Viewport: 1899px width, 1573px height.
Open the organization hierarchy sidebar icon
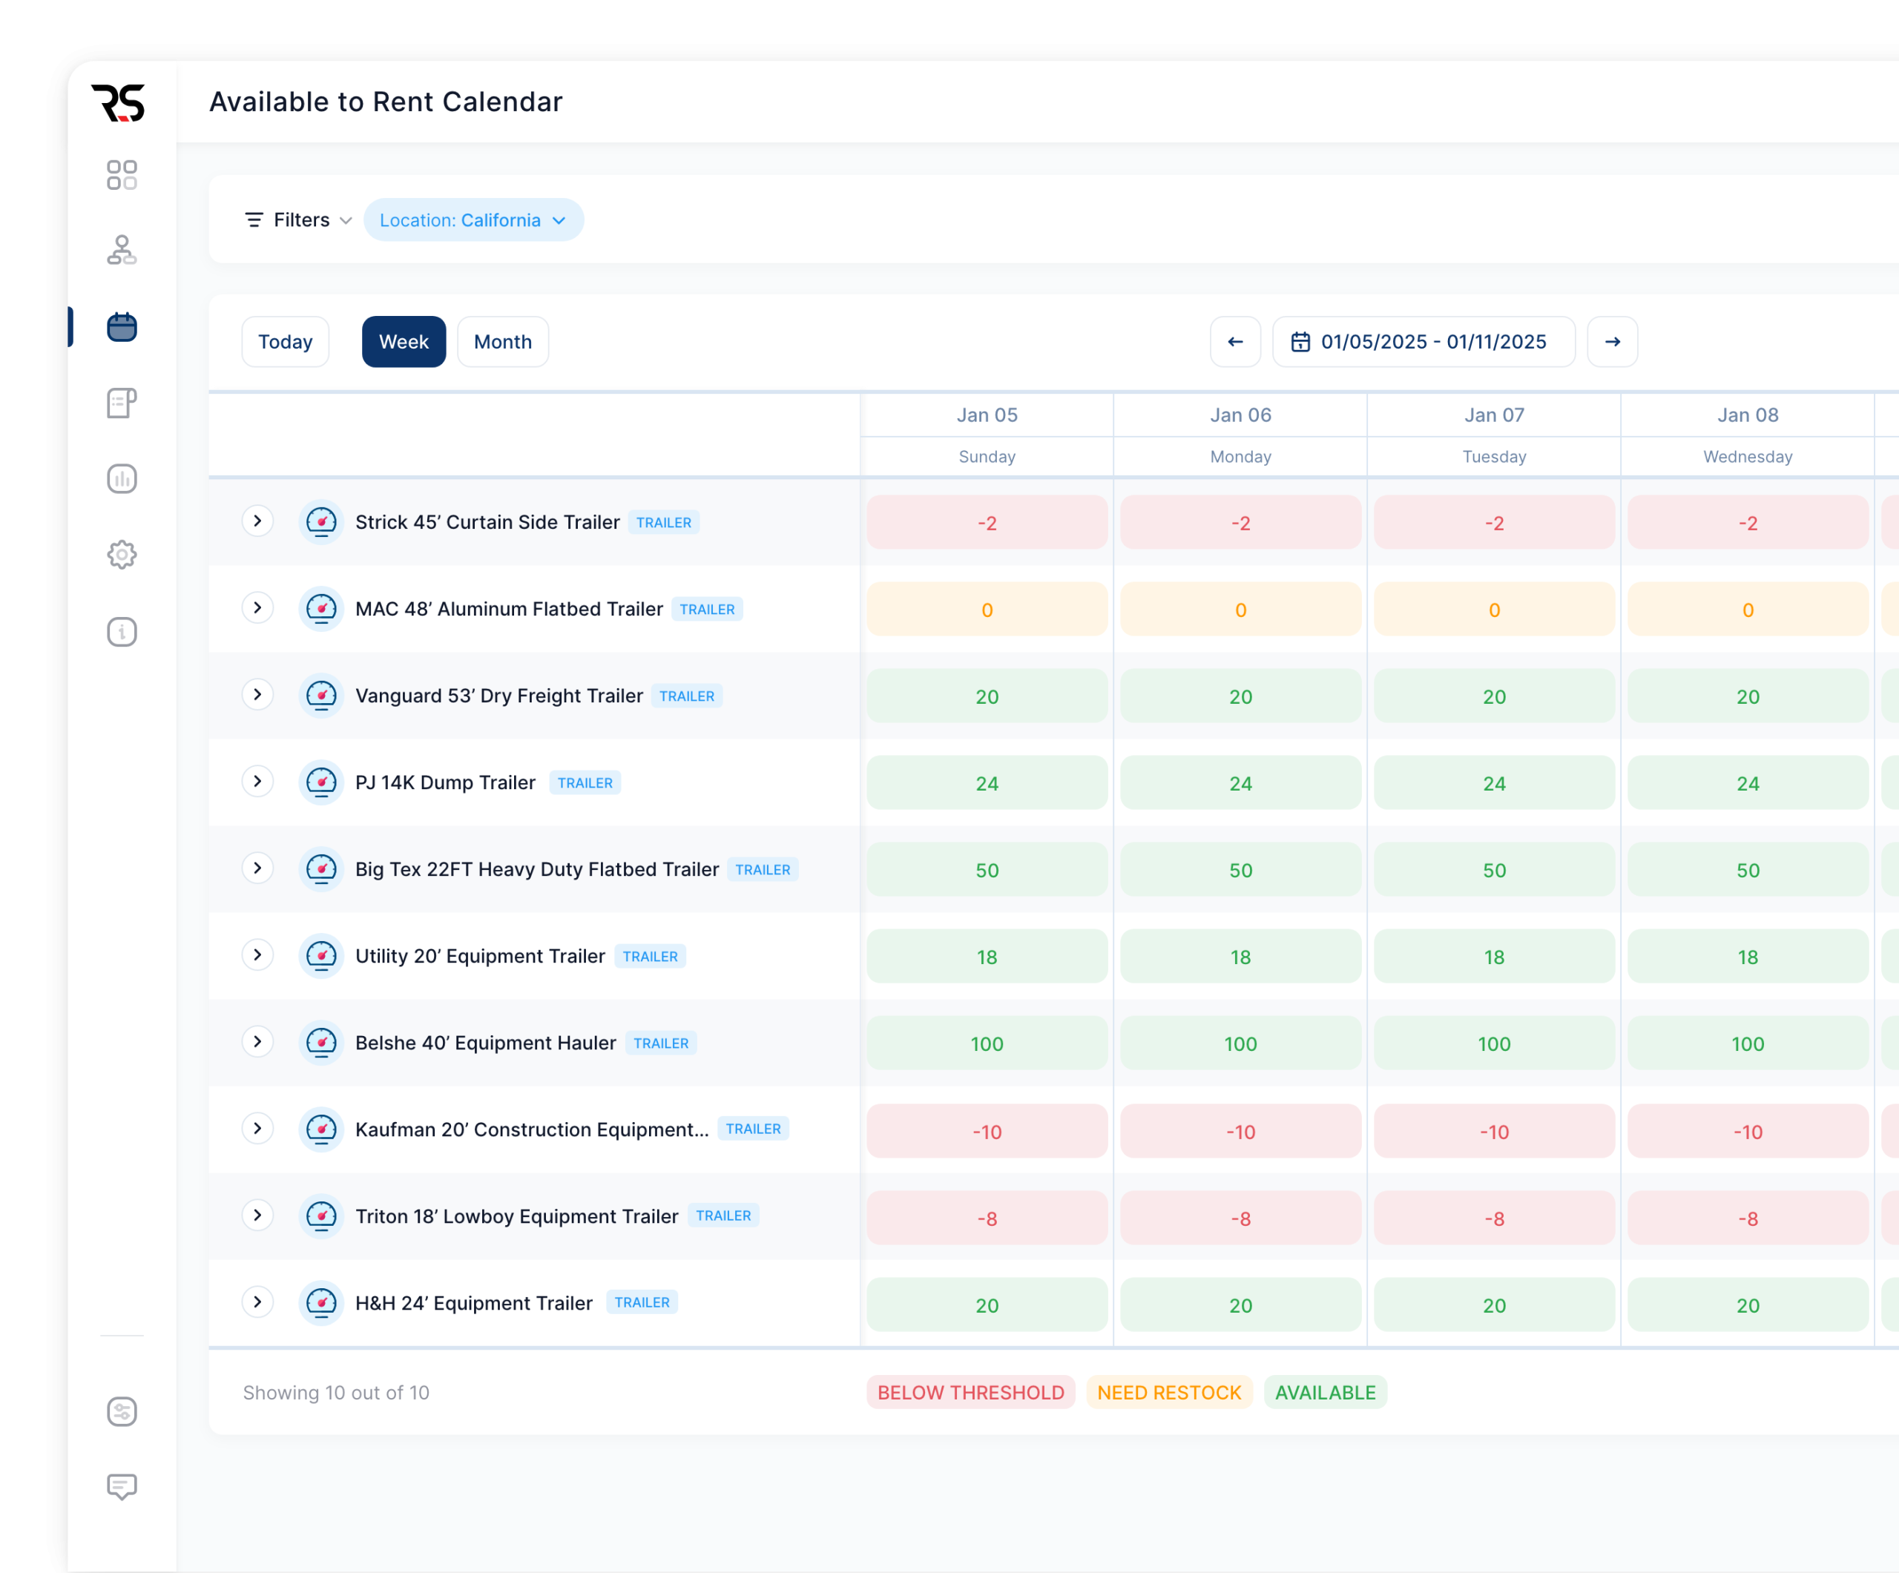(121, 251)
